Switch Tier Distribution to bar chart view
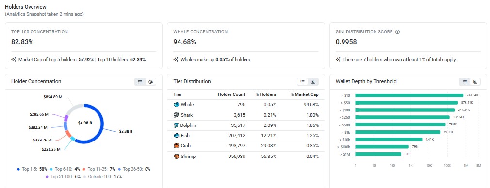 [x=313, y=82]
